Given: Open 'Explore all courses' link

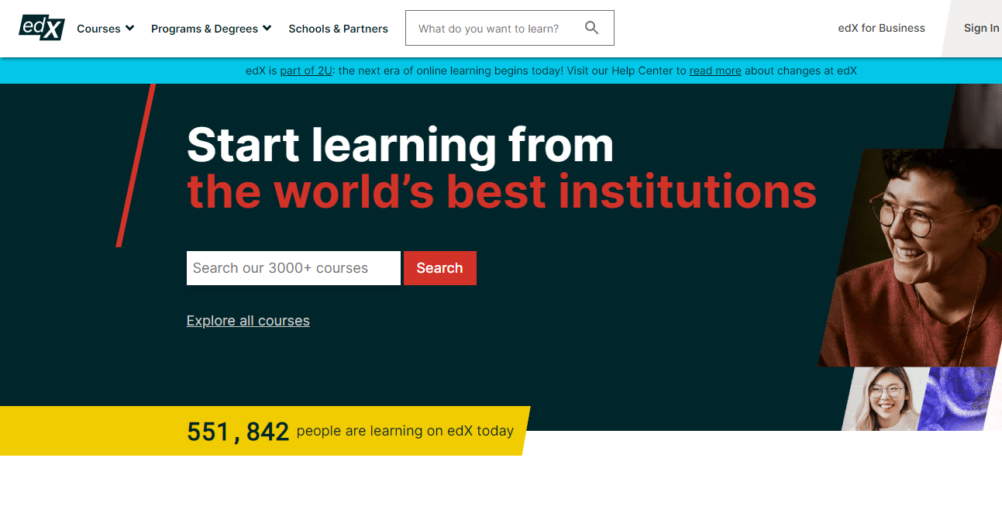Looking at the screenshot, I should tap(248, 321).
